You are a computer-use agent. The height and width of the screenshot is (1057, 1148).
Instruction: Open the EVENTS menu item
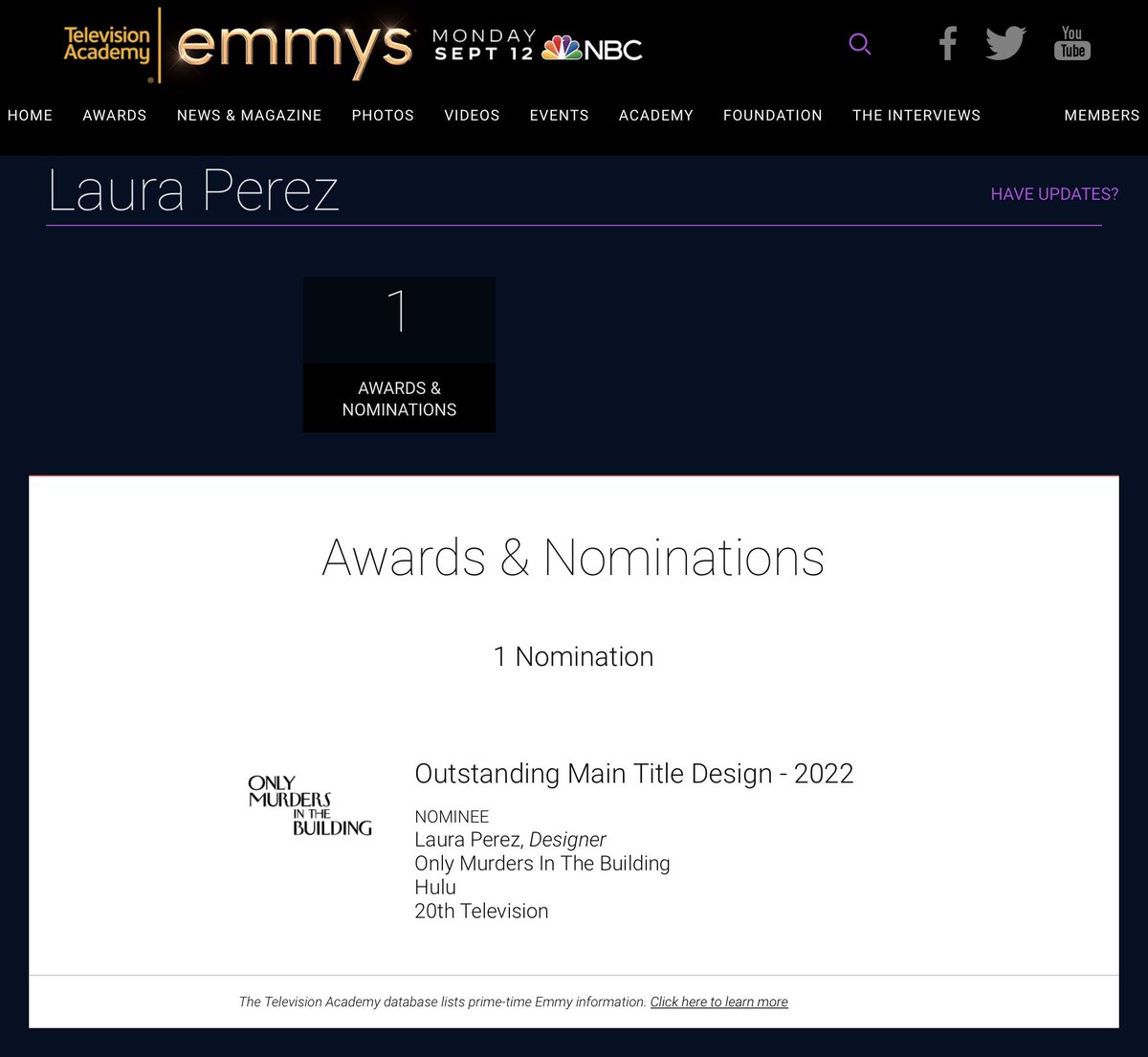tap(560, 115)
